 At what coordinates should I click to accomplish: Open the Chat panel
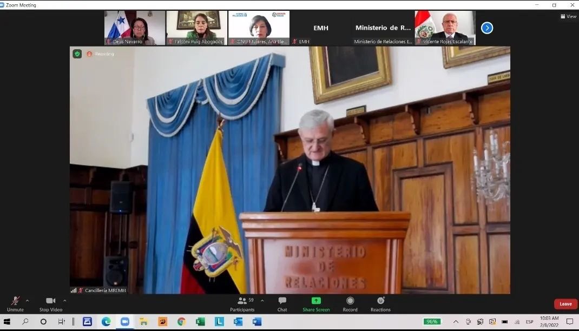[282, 304]
